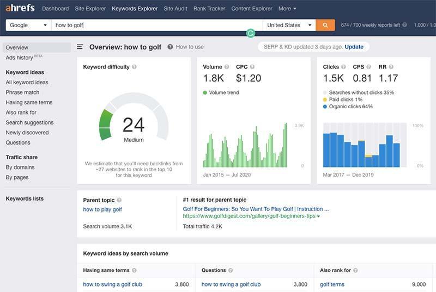
Task: Click 'Searches without clicks 35%' legend text
Action: pyautogui.click(x=361, y=92)
